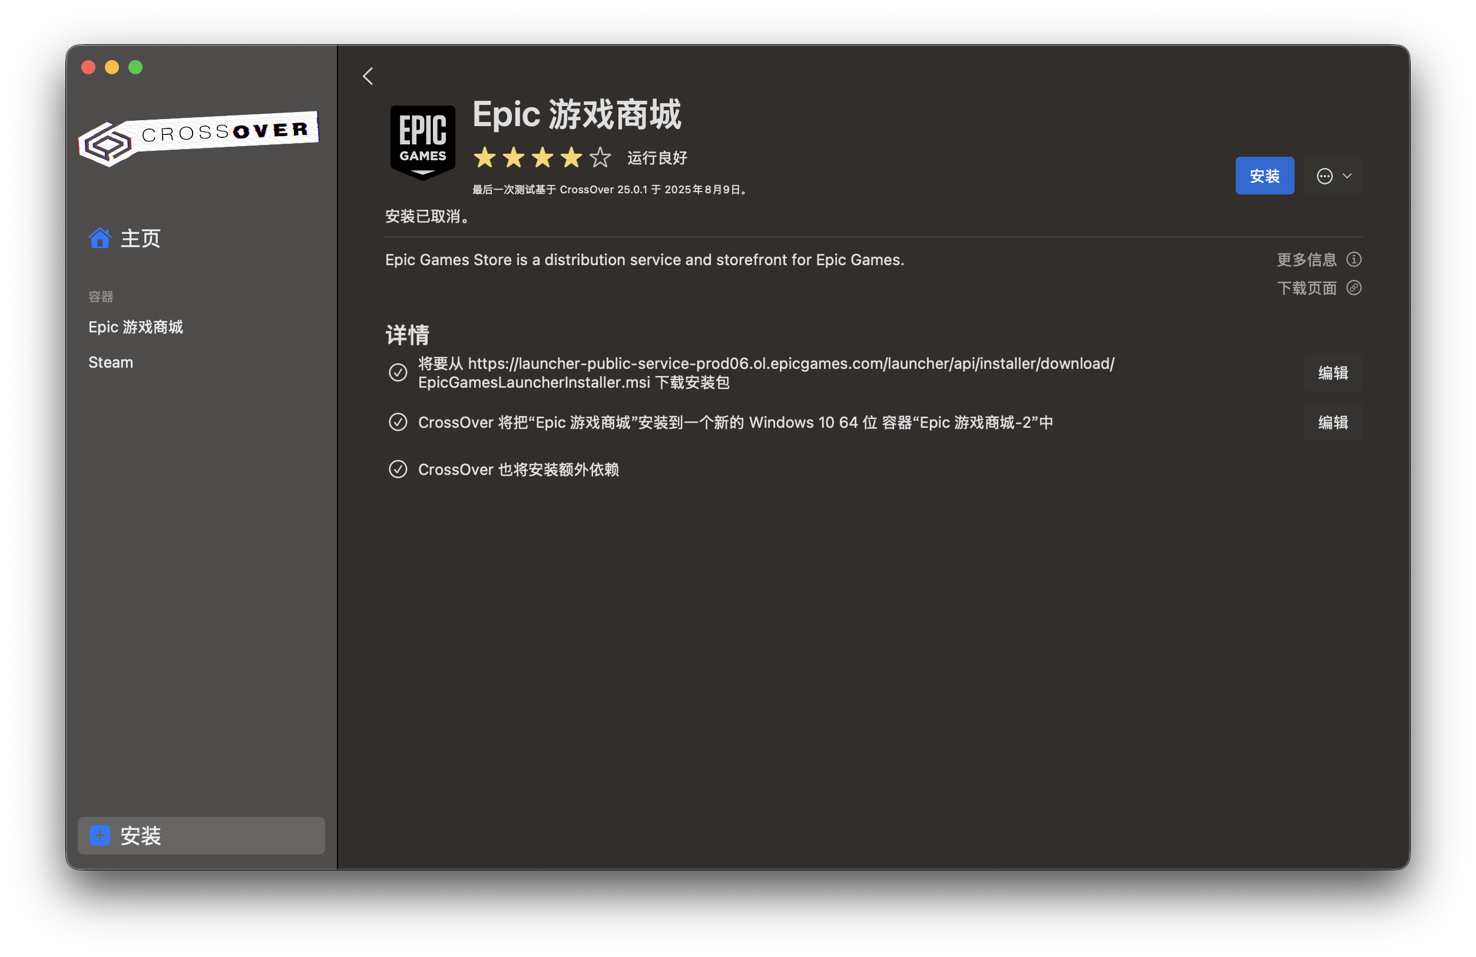Click the ellipsis more-options icon
Image resolution: width=1476 pixels, height=957 pixels.
pyautogui.click(x=1325, y=176)
